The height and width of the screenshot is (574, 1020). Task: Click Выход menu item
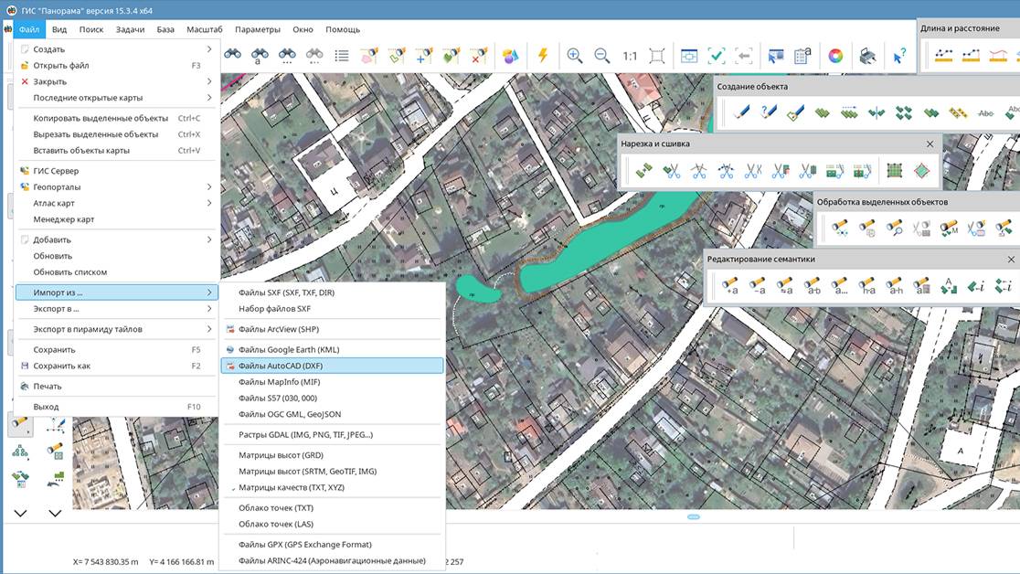[116, 407]
